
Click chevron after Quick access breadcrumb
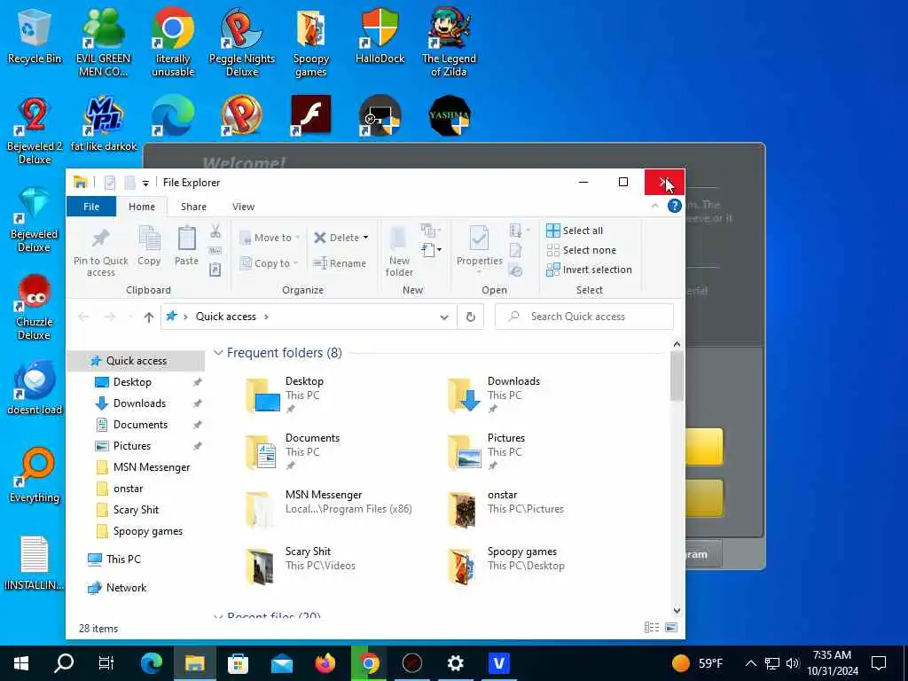266,317
